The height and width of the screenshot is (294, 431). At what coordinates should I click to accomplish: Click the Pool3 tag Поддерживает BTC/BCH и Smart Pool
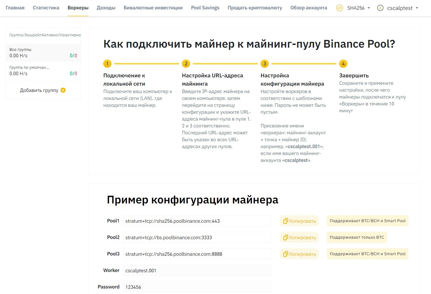pos(368,254)
